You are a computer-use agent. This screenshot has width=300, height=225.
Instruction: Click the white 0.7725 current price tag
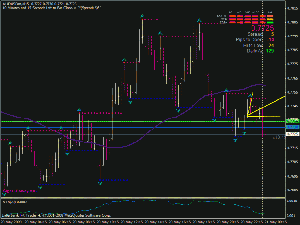(292, 134)
